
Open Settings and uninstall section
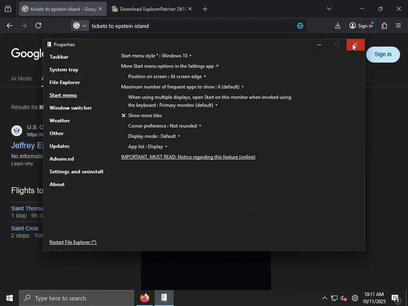pos(76,172)
